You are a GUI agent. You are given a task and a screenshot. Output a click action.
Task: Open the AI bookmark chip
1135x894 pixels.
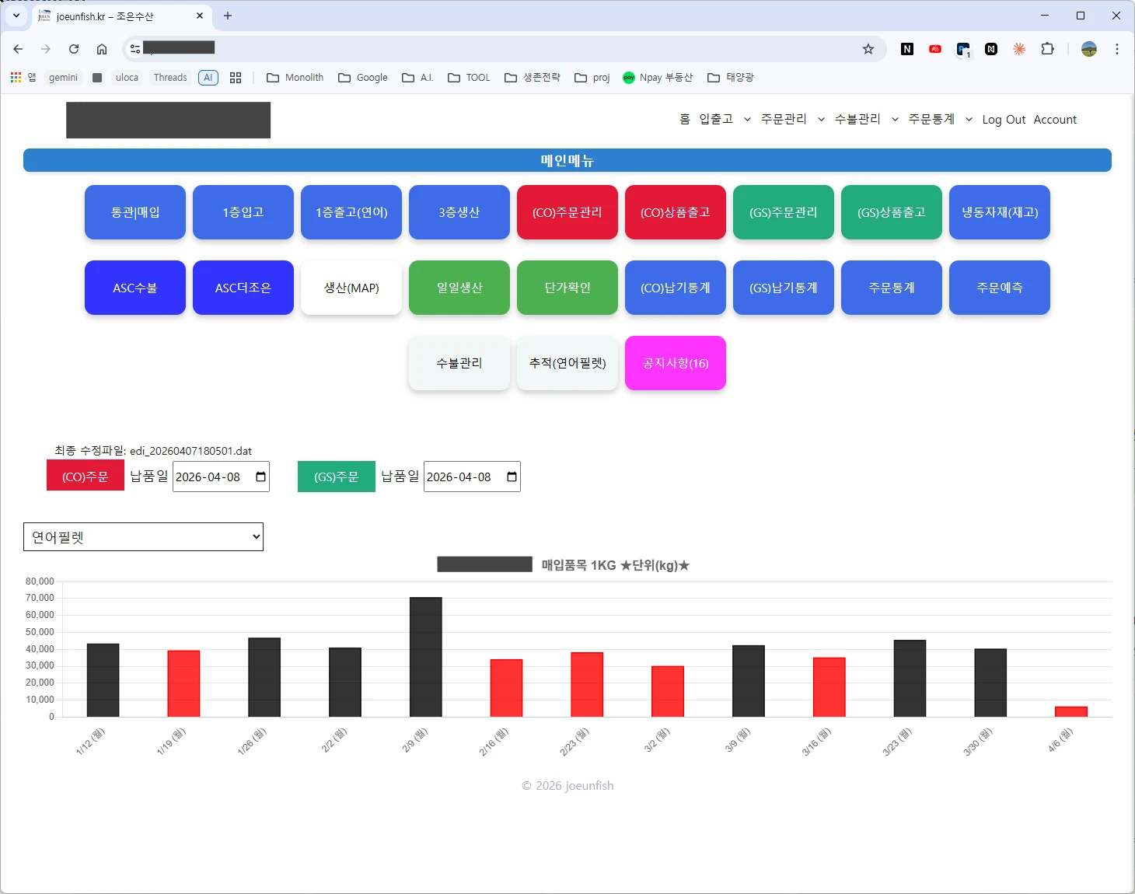coord(208,78)
